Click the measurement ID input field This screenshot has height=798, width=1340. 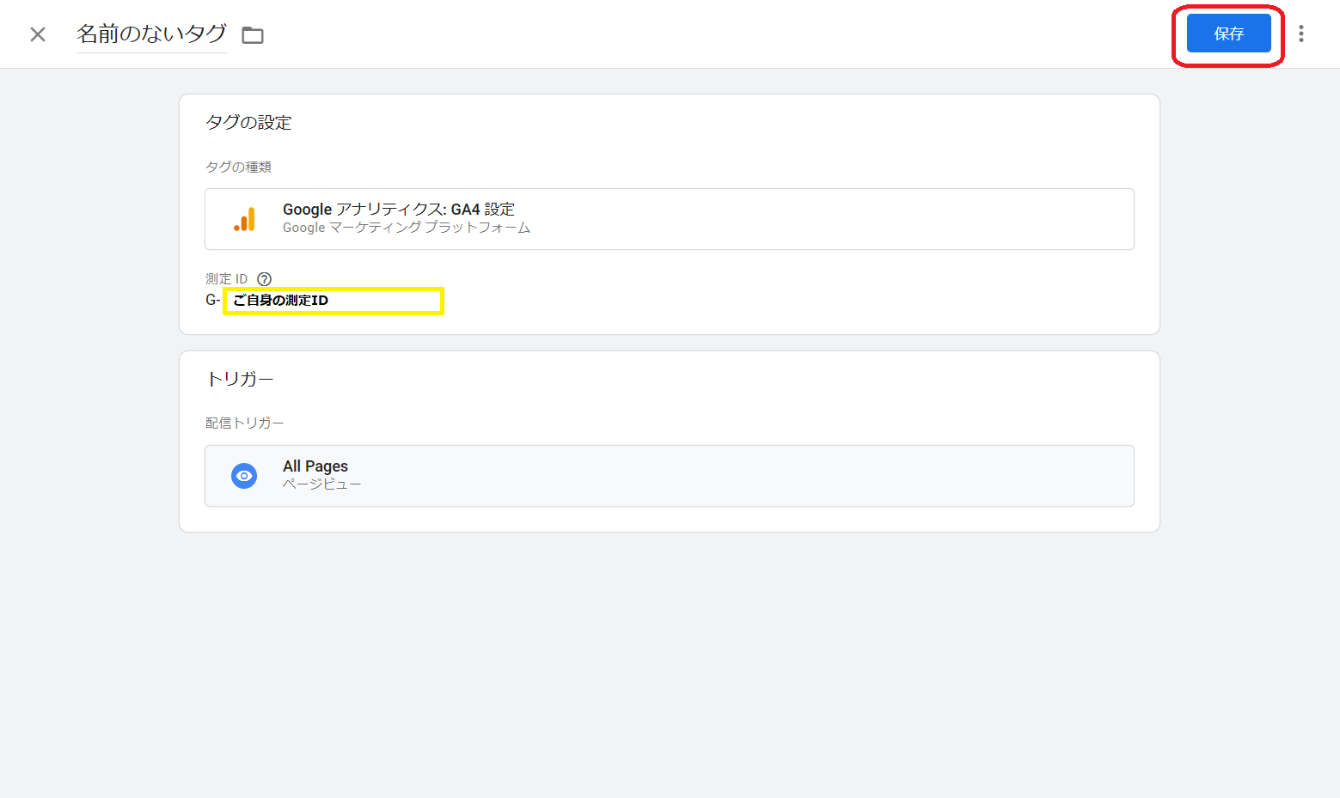click(333, 301)
